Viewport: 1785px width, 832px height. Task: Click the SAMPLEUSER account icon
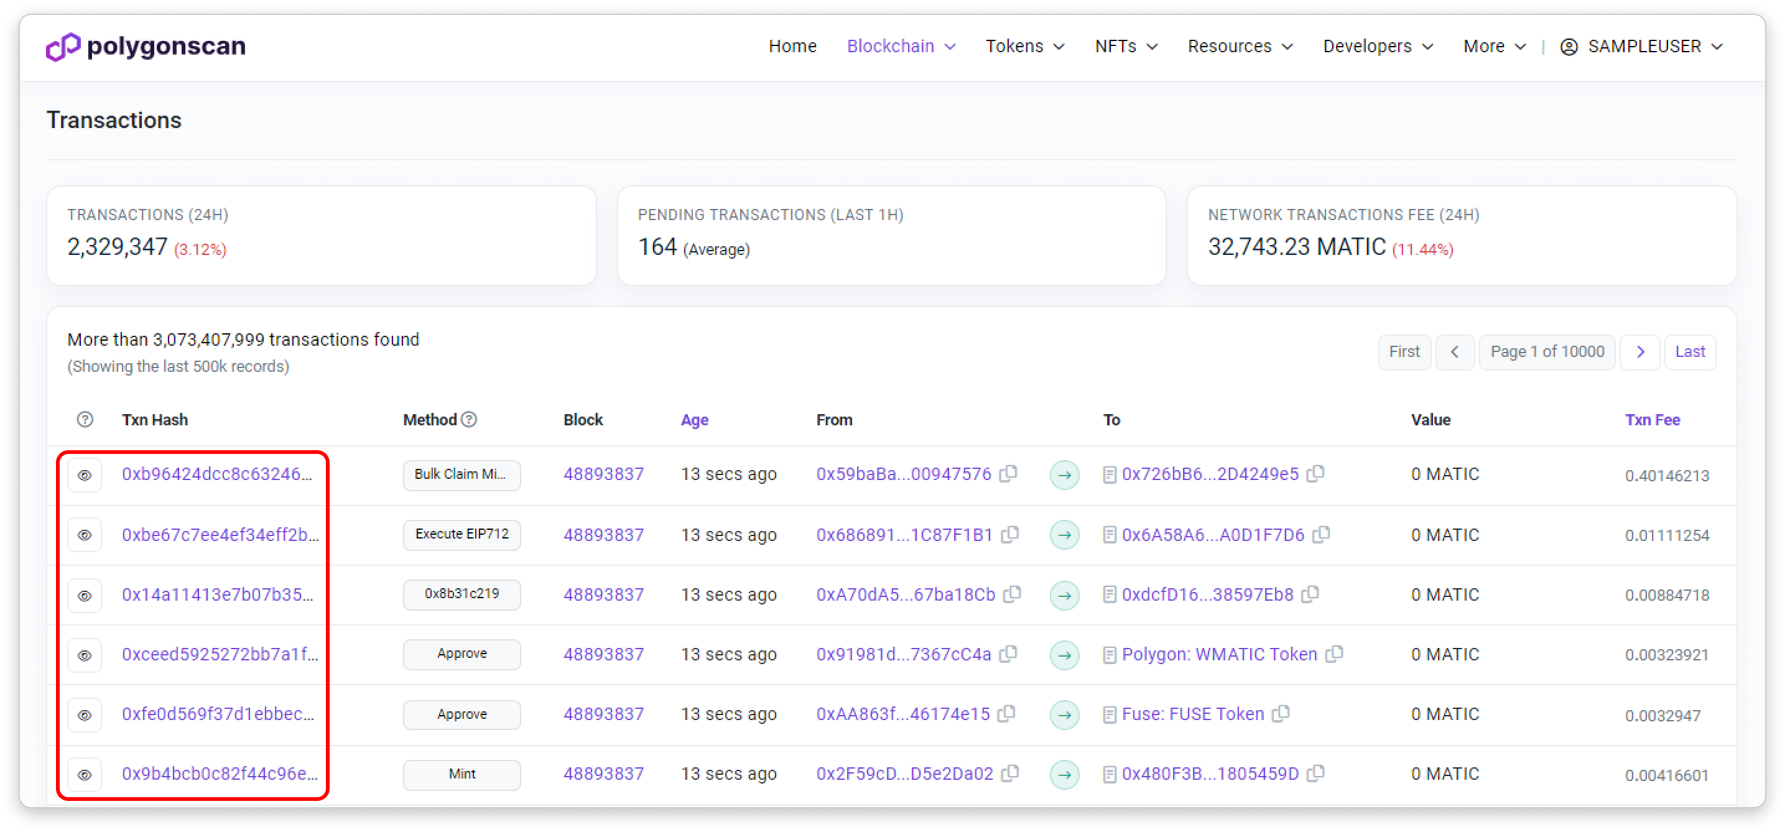[x=1569, y=47]
